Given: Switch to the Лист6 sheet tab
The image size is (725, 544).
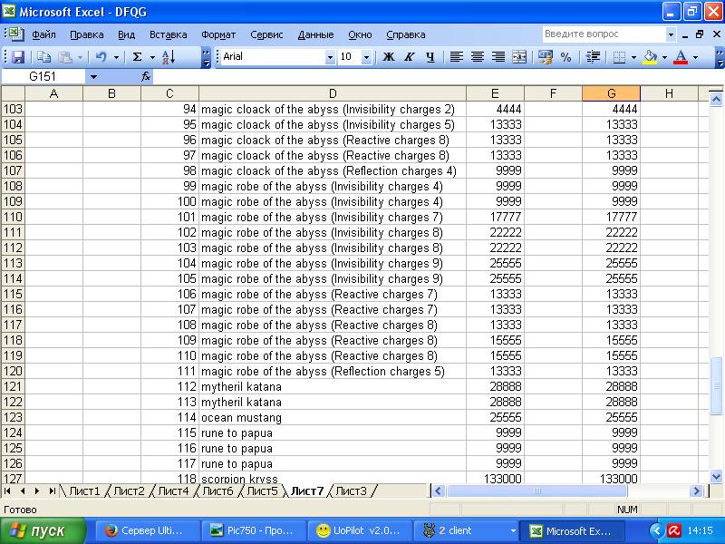Looking at the screenshot, I should (217, 491).
